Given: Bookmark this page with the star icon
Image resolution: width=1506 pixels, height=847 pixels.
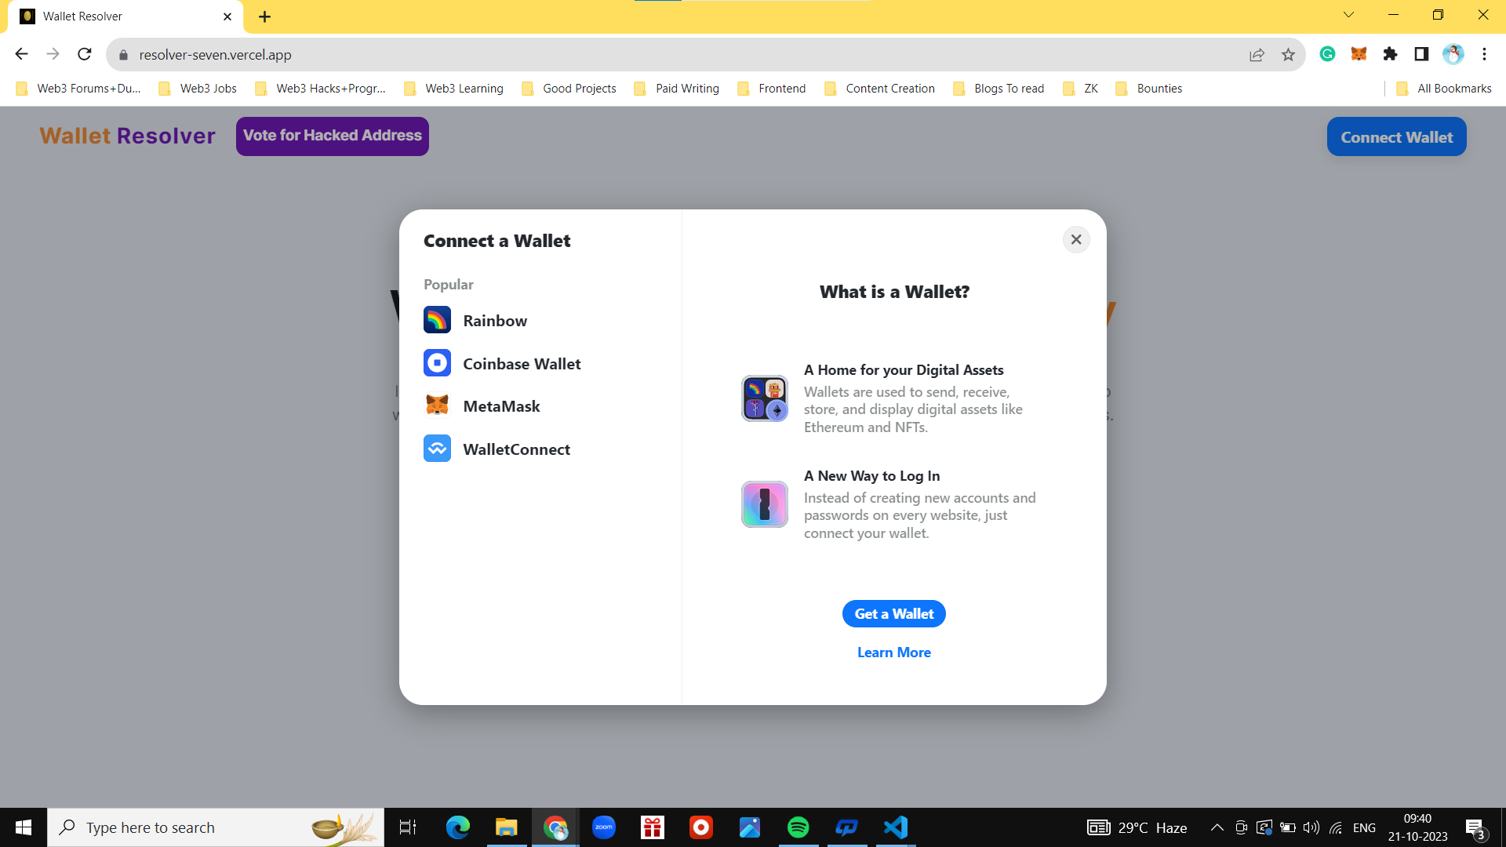Looking at the screenshot, I should point(1288,54).
